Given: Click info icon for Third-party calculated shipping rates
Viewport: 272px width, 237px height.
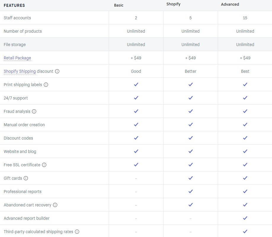Looking at the screenshot, I should pos(77,232).
